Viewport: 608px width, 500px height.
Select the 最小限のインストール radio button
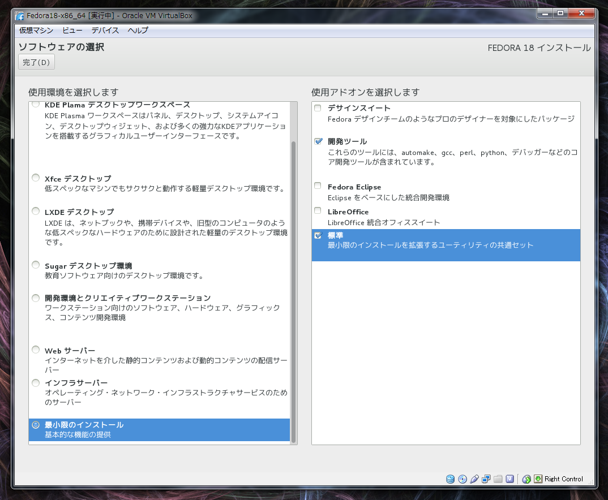36,425
